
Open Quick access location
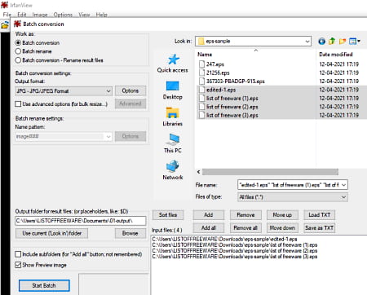tap(173, 64)
